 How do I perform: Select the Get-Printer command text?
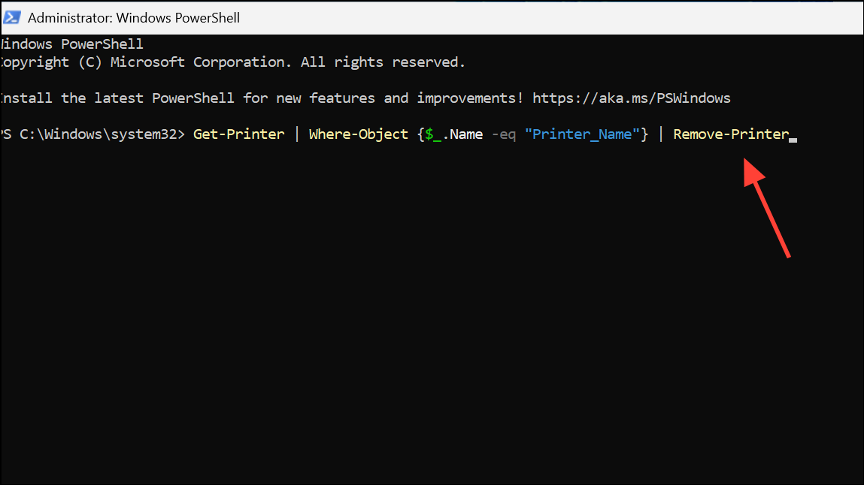[238, 134]
